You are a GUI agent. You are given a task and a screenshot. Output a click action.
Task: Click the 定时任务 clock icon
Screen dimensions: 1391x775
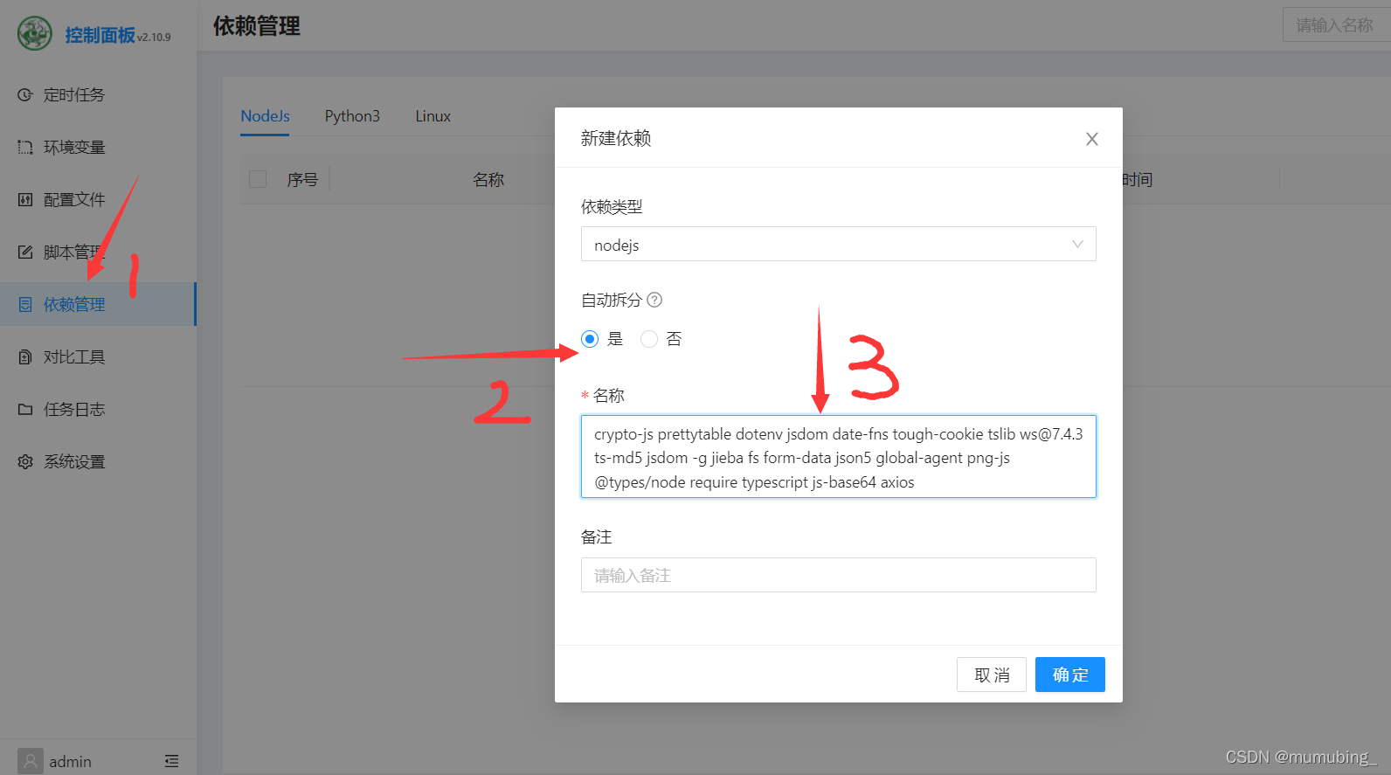coord(25,94)
